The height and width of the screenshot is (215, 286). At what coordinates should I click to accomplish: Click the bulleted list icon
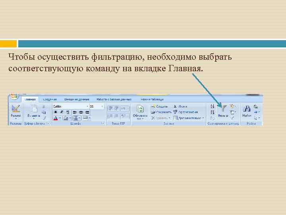click(116, 116)
